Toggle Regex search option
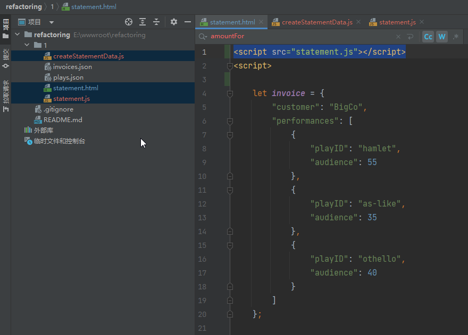The width and height of the screenshot is (468, 335). [456, 37]
